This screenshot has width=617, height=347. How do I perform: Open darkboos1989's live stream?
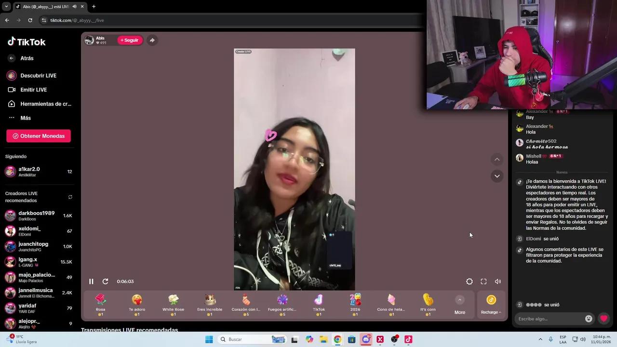[x=39, y=216]
